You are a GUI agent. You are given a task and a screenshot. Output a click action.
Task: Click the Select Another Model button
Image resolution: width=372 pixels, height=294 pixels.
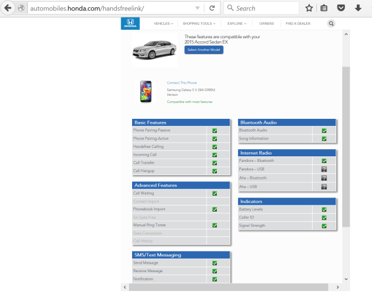204,50
